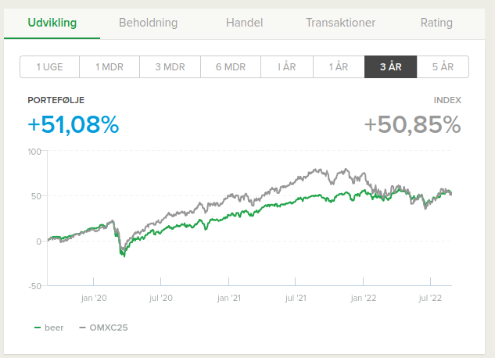
Task: Toggle the OMXC25 series in legend
Action: tap(108, 328)
